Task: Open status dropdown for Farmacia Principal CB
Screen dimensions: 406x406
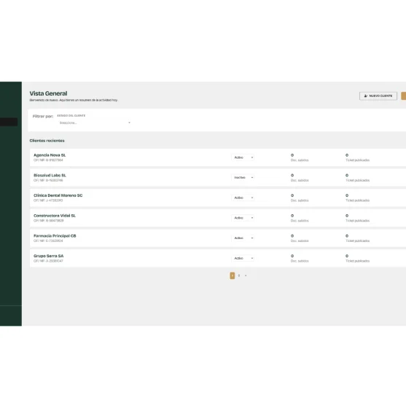Action: 243,238
